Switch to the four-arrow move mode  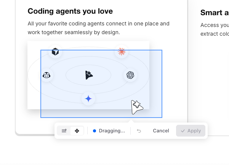[77, 131]
